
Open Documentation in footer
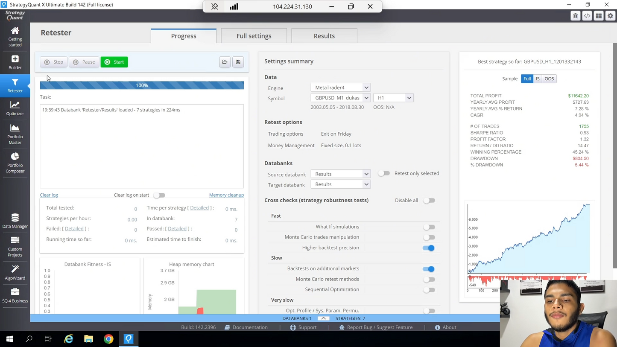pos(246,327)
